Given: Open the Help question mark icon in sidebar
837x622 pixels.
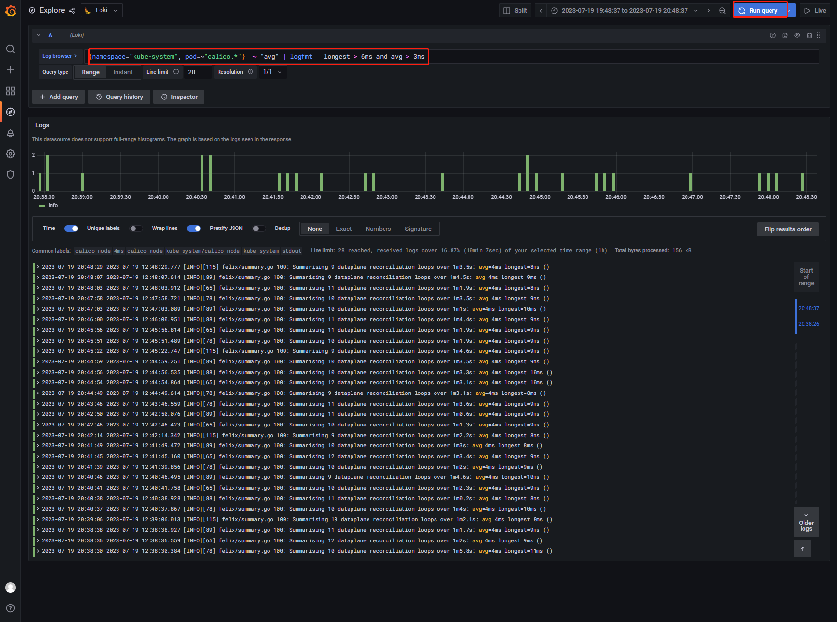Looking at the screenshot, I should tap(10, 608).
